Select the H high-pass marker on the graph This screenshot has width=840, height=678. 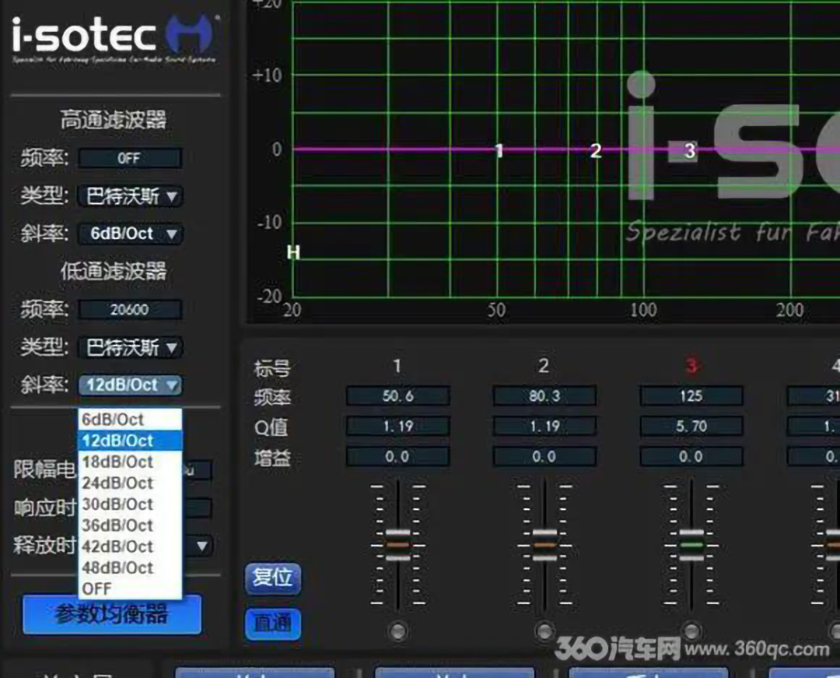pyautogui.click(x=293, y=252)
